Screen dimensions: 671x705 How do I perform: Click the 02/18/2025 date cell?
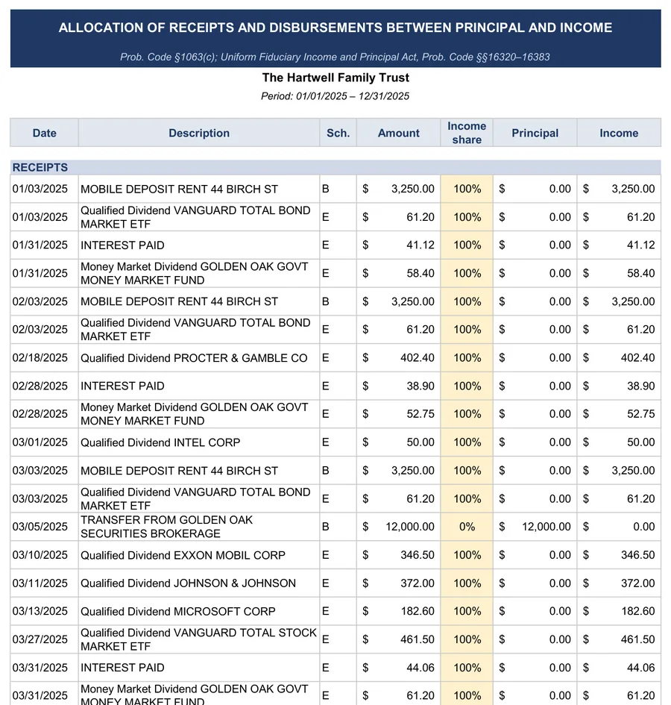coord(45,358)
